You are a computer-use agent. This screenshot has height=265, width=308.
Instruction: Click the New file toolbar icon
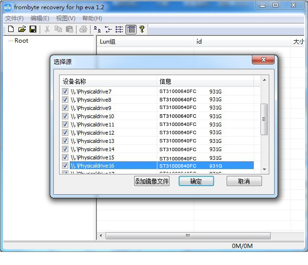coord(11,29)
